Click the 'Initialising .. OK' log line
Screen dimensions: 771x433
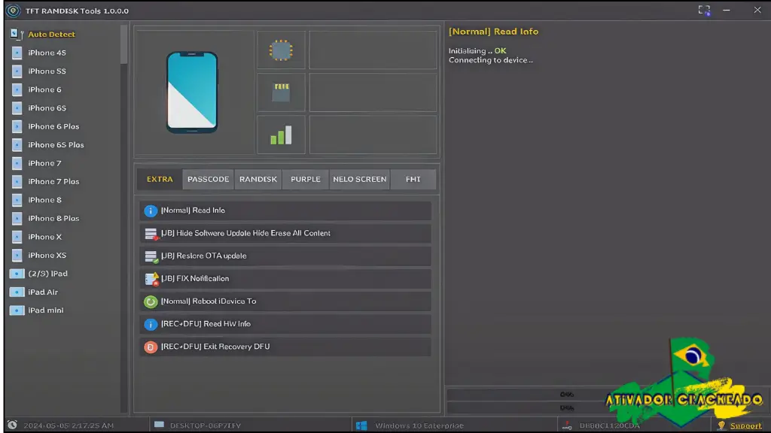477,50
